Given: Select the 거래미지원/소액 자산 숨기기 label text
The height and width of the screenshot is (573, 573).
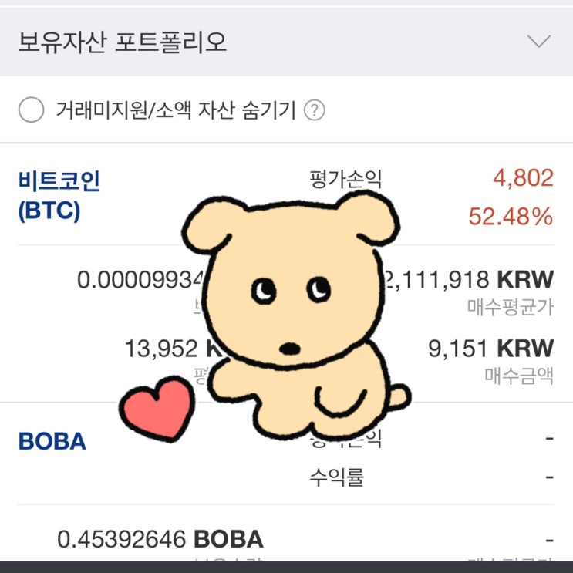Looking at the screenshot, I should [176, 110].
